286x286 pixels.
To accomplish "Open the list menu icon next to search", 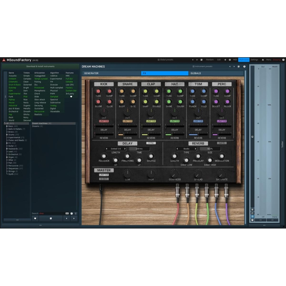I will tap(76, 213).
